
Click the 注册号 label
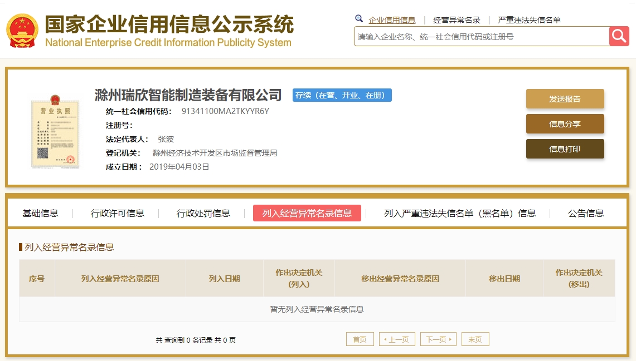point(119,126)
